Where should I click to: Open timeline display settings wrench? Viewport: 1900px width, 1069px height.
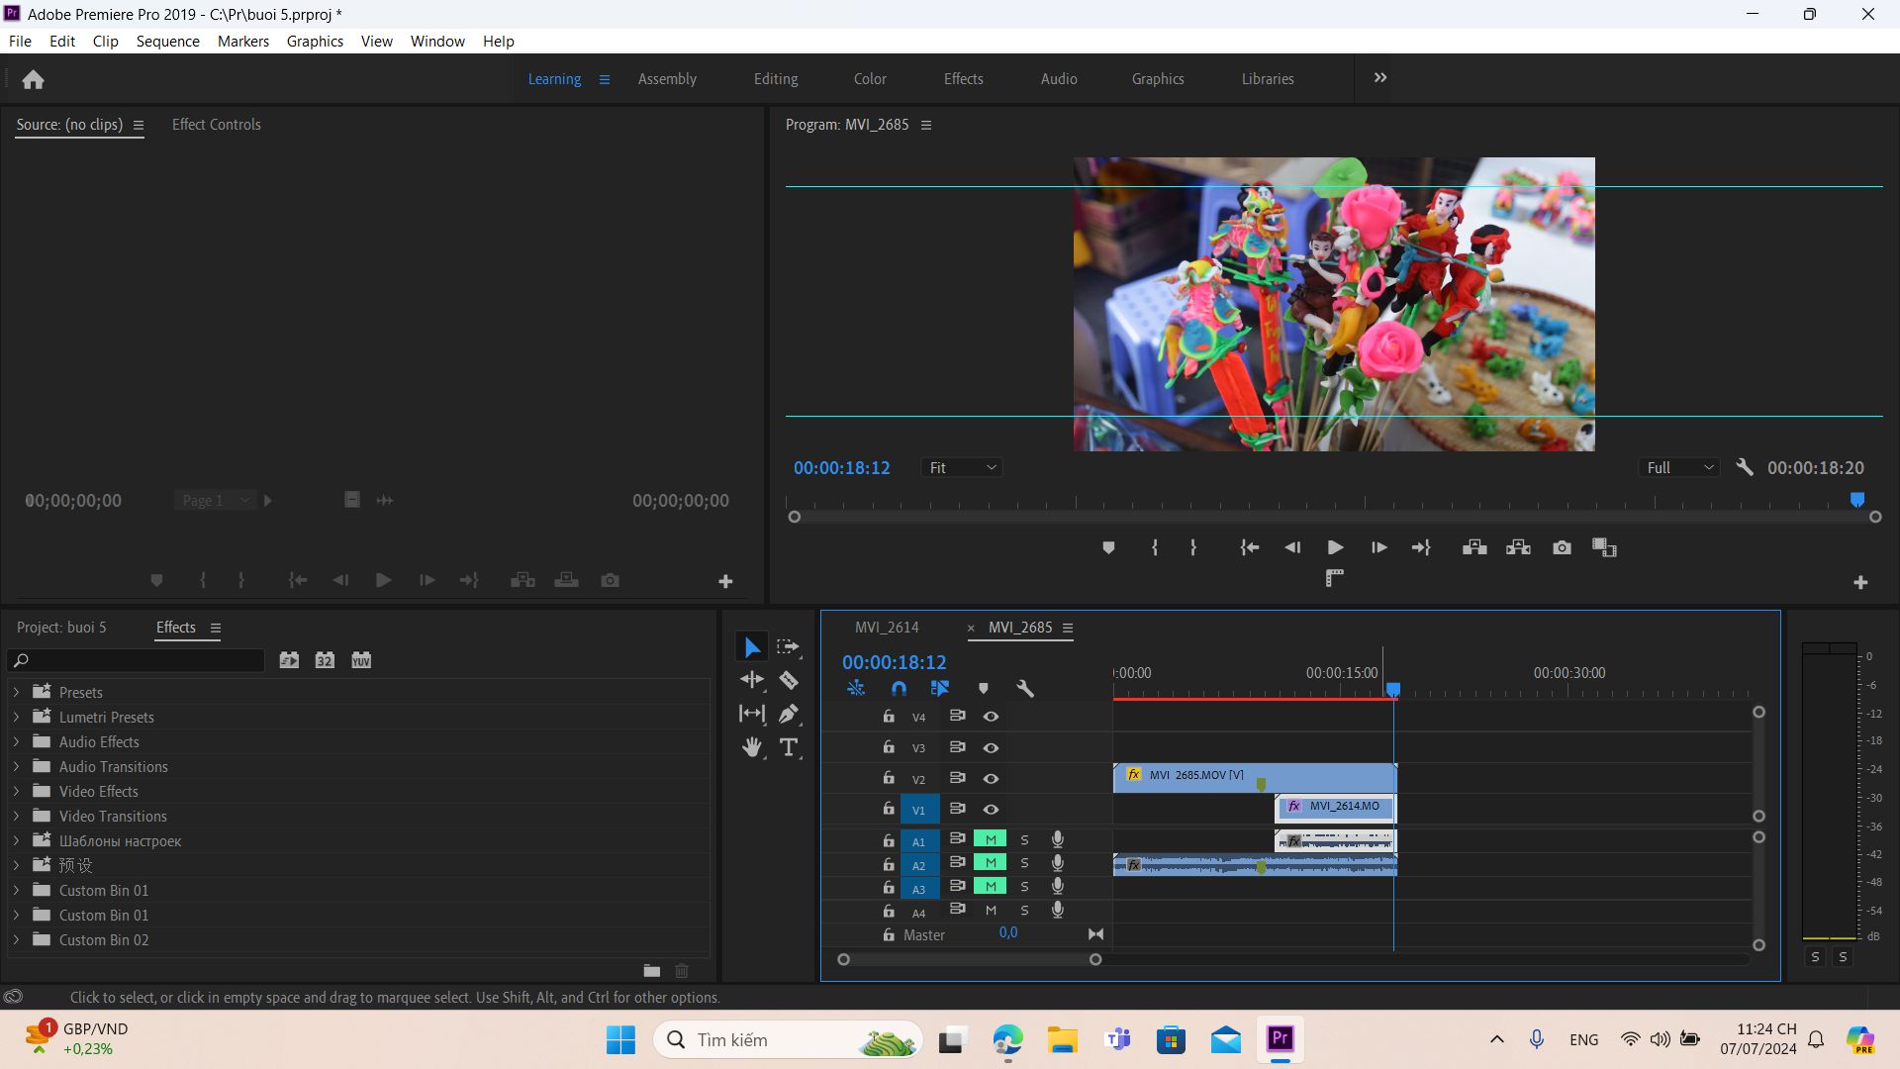coord(1025,688)
